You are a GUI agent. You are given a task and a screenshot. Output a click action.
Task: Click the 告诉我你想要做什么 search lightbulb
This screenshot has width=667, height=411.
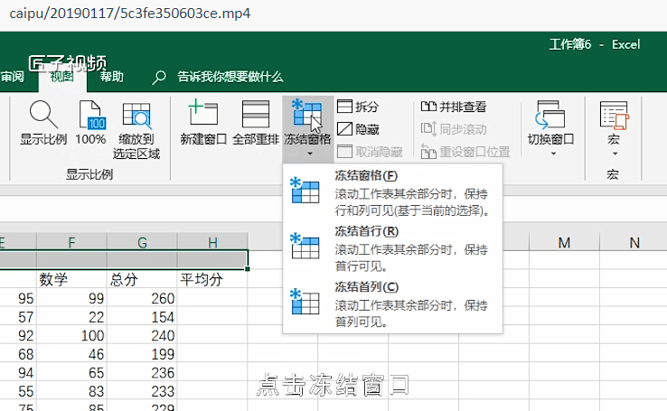click(160, 78)
